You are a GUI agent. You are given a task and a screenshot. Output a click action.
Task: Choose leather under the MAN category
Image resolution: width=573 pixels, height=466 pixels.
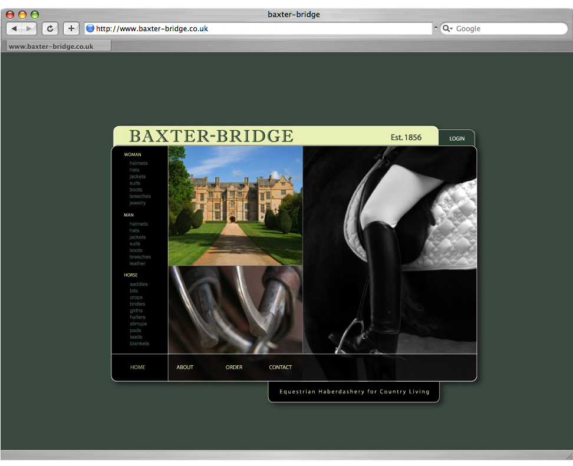[137, 263]
